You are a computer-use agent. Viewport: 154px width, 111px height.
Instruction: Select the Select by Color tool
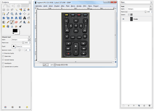[x=21, y=10]
